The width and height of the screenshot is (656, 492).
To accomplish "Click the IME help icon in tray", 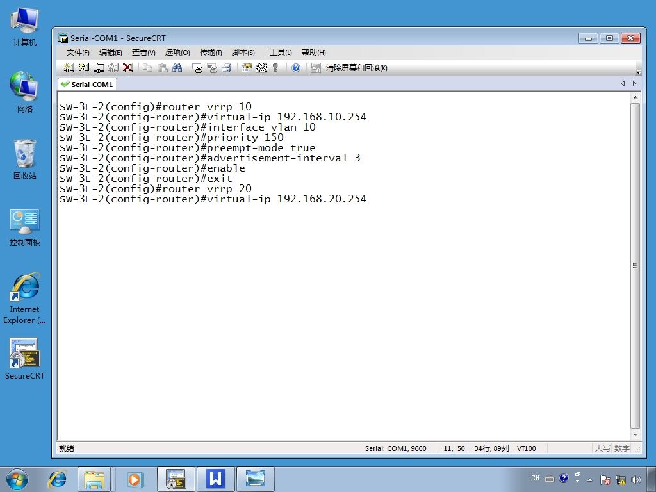I will [x=564, y=478].
